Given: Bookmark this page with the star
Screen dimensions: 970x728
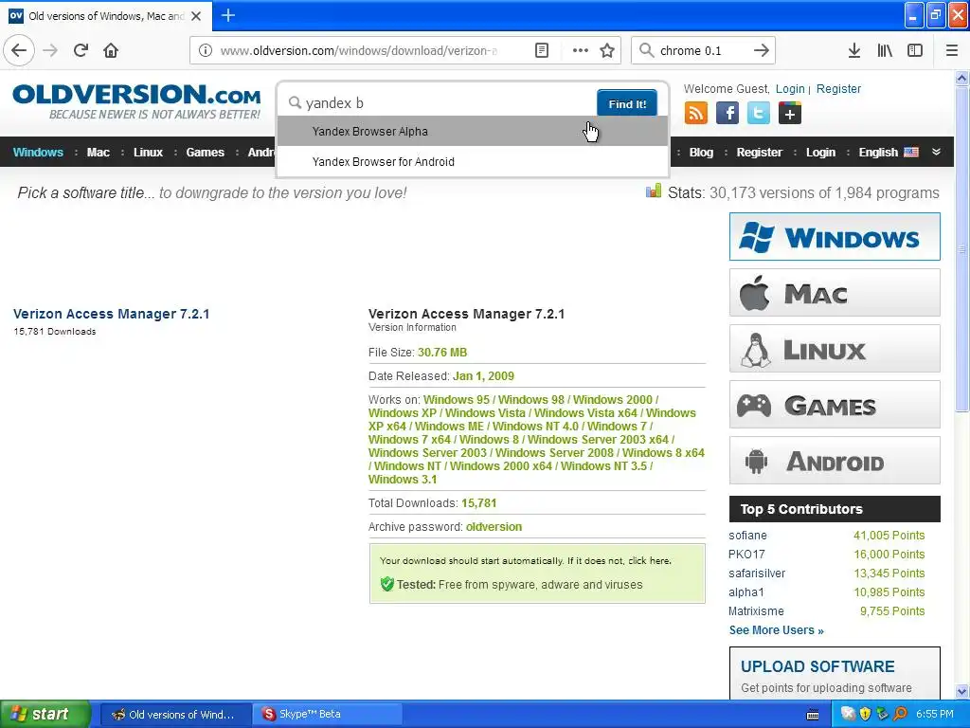Looking at the screenshot, I should coord(607,50).
